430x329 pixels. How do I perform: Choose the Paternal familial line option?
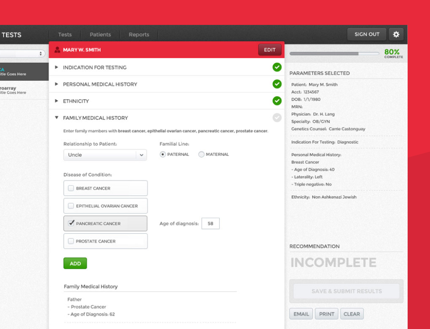163,155
